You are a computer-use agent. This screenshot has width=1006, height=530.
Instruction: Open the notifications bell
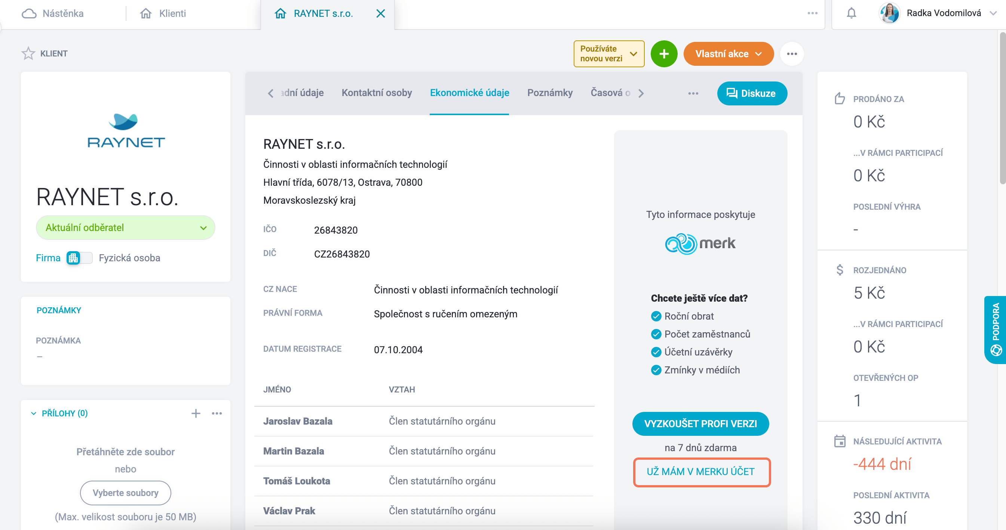(x=851, y=13)
